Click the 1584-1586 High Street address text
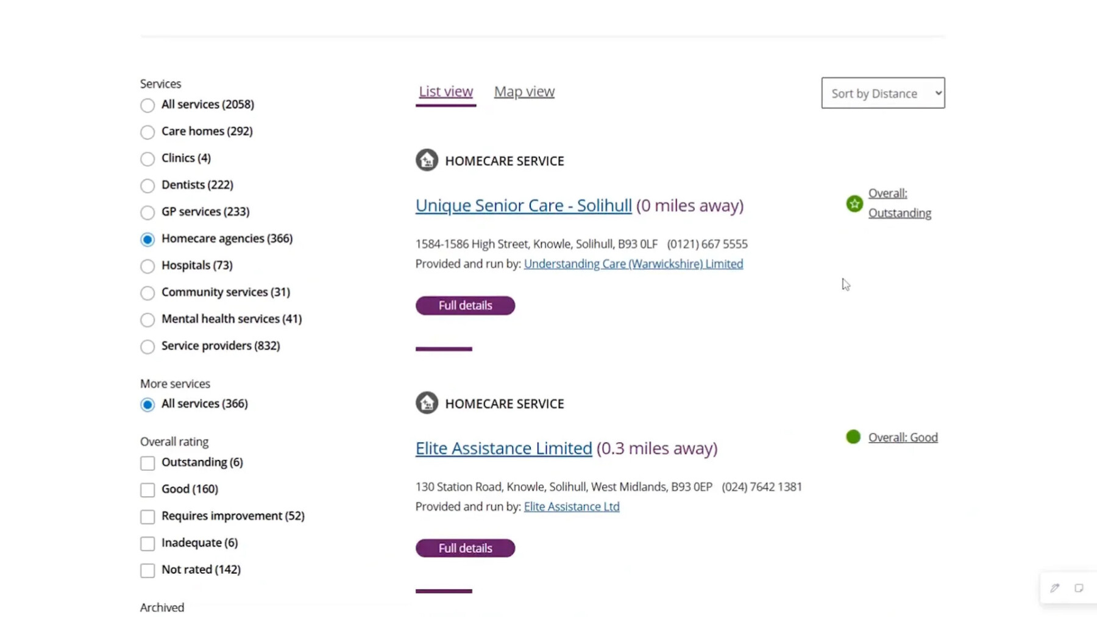Screen dimensions: 1097x617 tap(536, 244)
